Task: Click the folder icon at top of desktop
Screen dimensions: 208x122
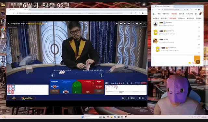Action: (x=3, y=5)
